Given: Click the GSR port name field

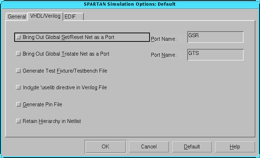Looking at the screenshot, I should click(x=215, y=37).
